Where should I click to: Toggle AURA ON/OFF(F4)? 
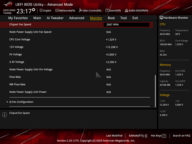coord(136,11)
